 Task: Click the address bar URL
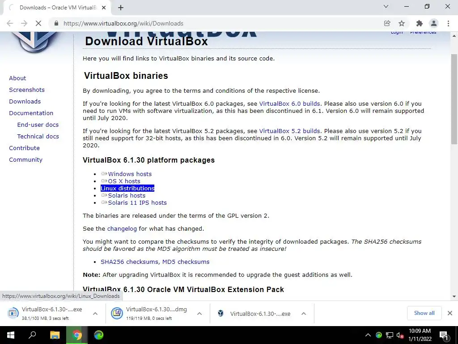tap(123, 23)
